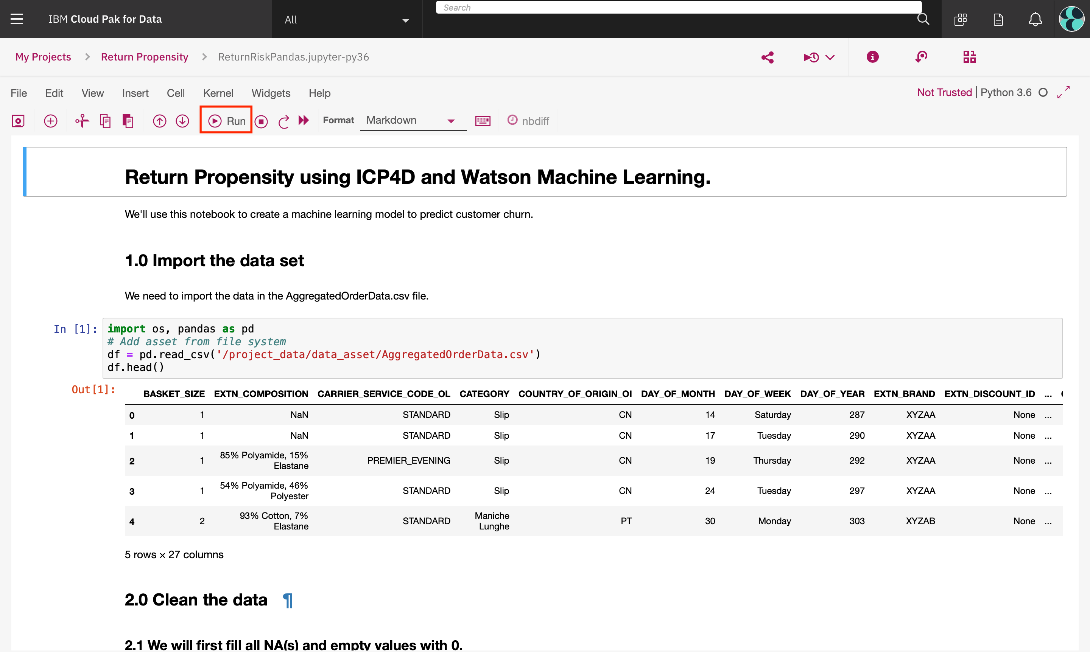Open the hamburger navigation menu

pos(17,19)
